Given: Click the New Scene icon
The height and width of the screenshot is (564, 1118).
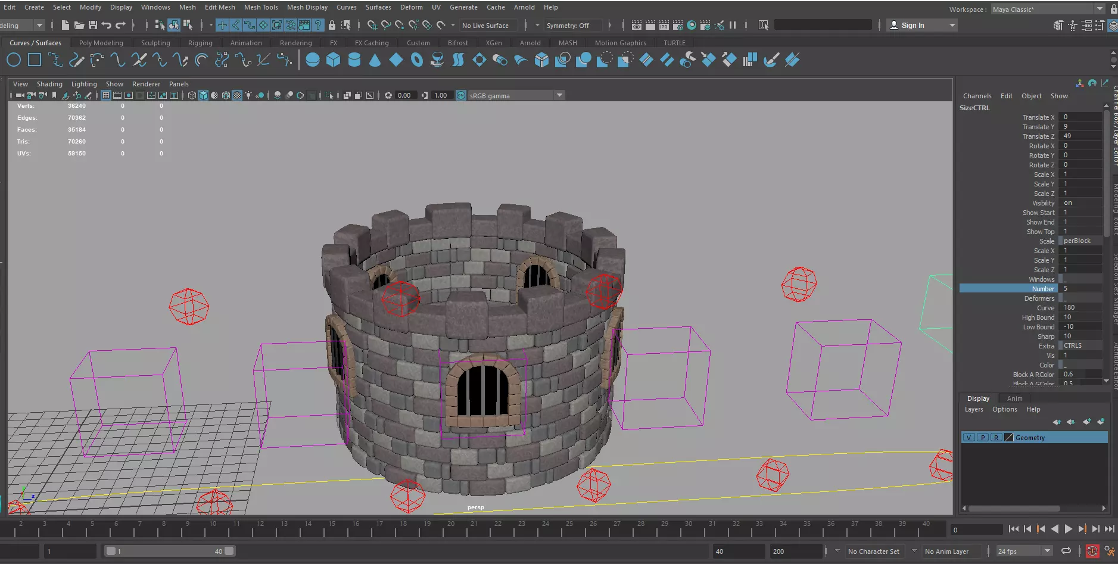Looking at the screenshot, I should click(x=66, y=25).
